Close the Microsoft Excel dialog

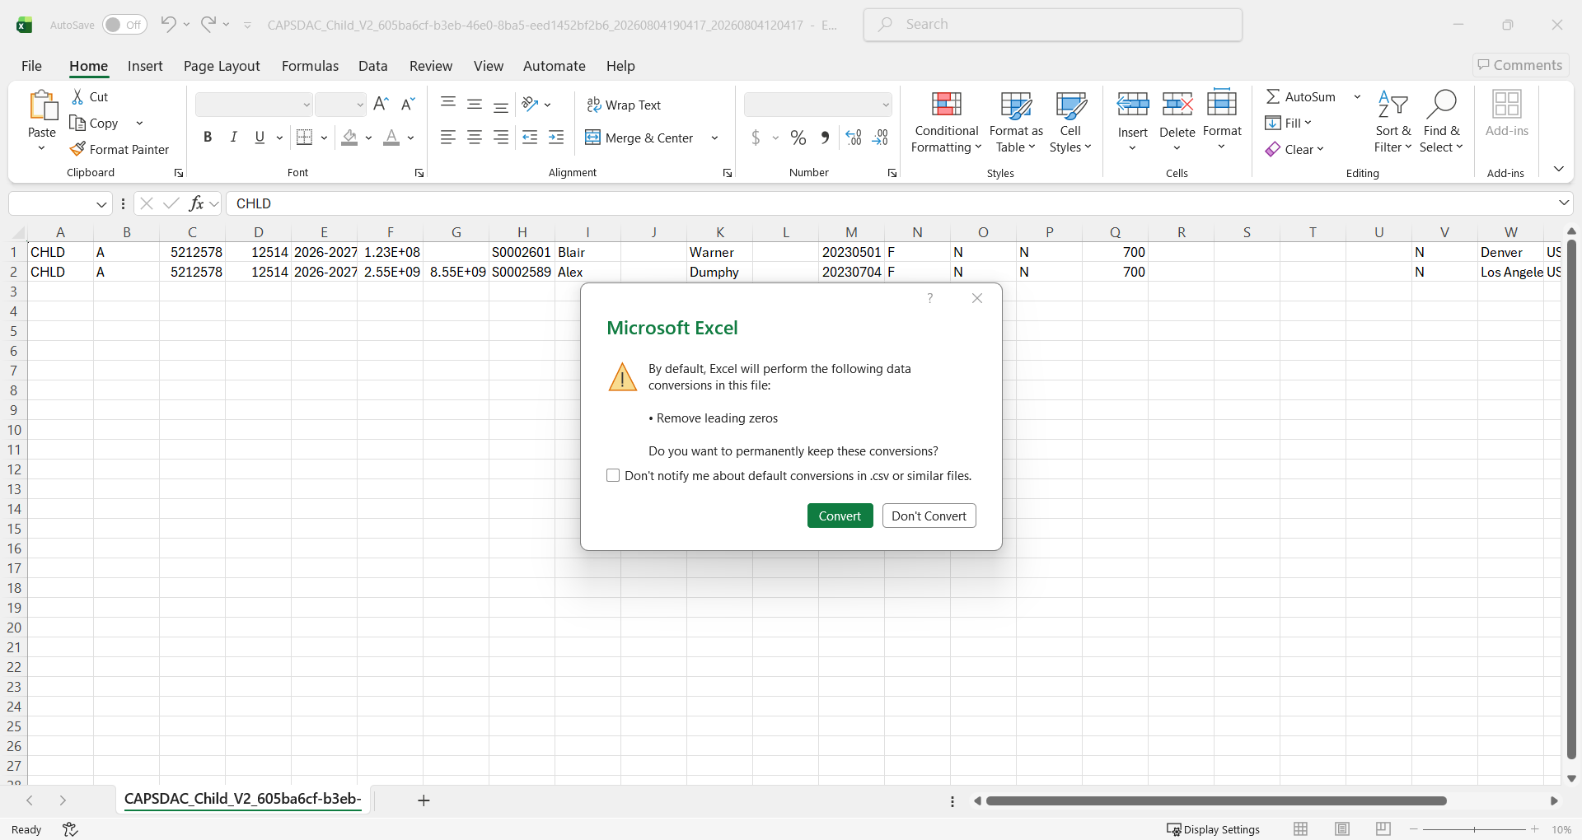[977, 298]
